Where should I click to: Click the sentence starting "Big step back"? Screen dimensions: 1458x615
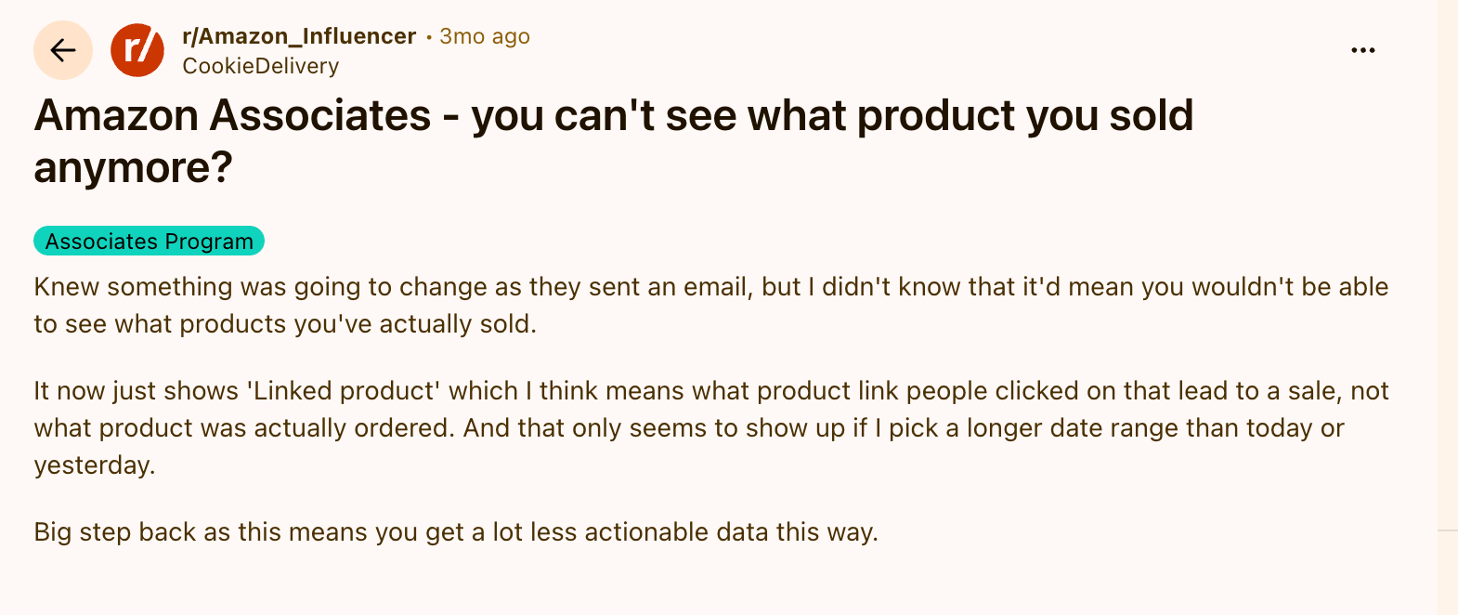click(x=456, y=531)
